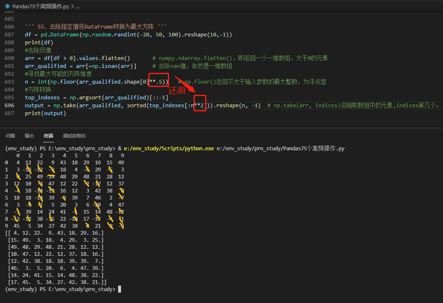This screenshot has height=303, width=443.
Task: Click DataFrame column header row in terminal
Action: (x=70, y=156)
